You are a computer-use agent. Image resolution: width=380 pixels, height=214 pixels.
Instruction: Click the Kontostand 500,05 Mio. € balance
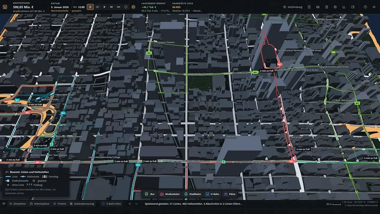click(23, 7)
